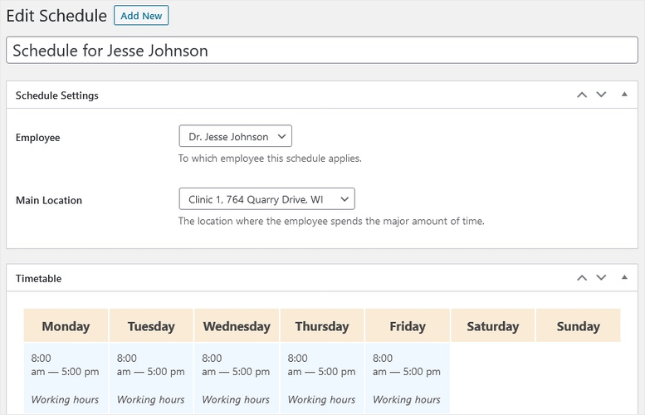Click the Wednesday column header
The height and width of the screenshot is (415, 645).
pos(237,325)
